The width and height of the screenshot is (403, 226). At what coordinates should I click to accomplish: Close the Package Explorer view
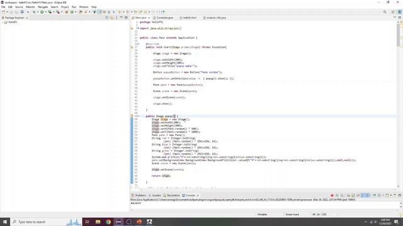[27, 18]
